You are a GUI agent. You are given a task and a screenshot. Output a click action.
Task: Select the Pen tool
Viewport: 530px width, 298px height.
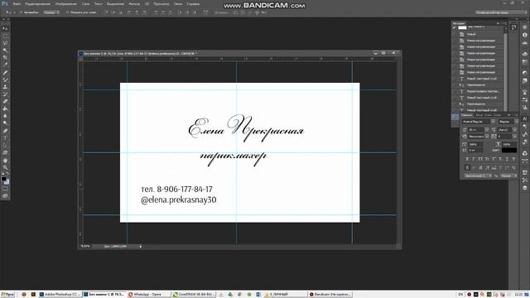(x=5, y=131)
